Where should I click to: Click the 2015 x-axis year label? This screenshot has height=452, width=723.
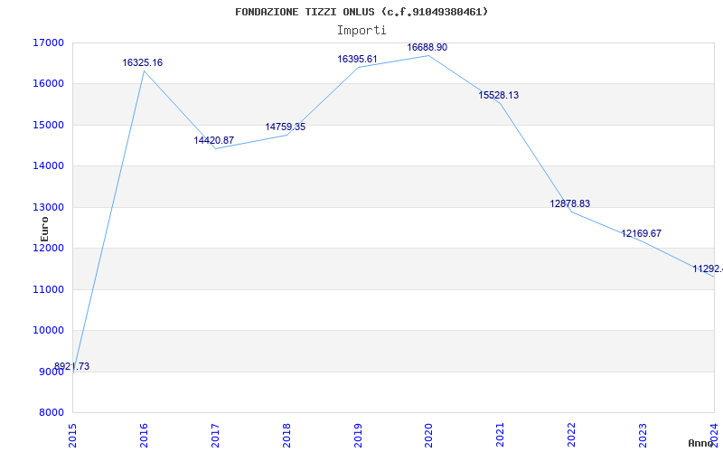pos(72,435)
